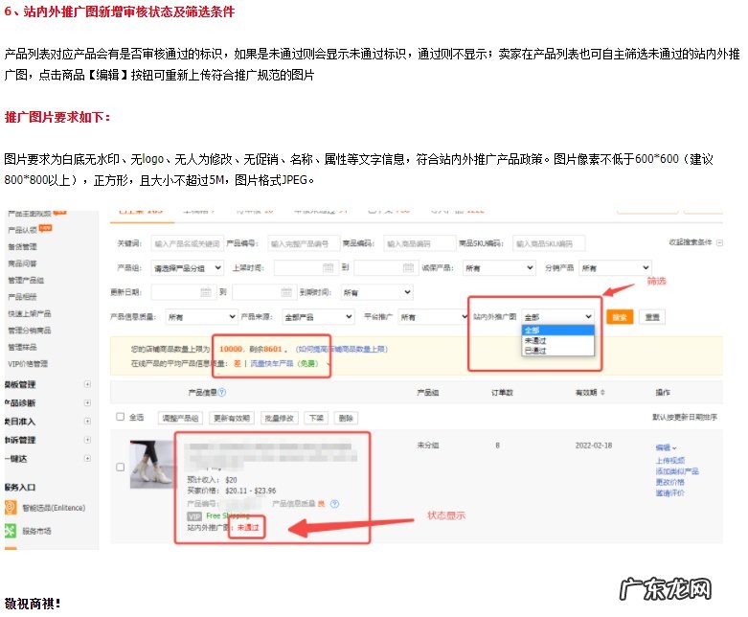Open the 平台推广 dropdown

[434, 317]
